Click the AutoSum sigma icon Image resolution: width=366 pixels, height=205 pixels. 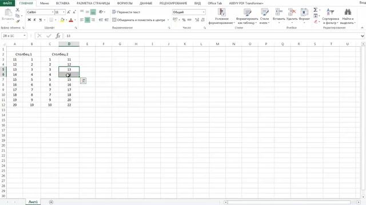(315, 10)
